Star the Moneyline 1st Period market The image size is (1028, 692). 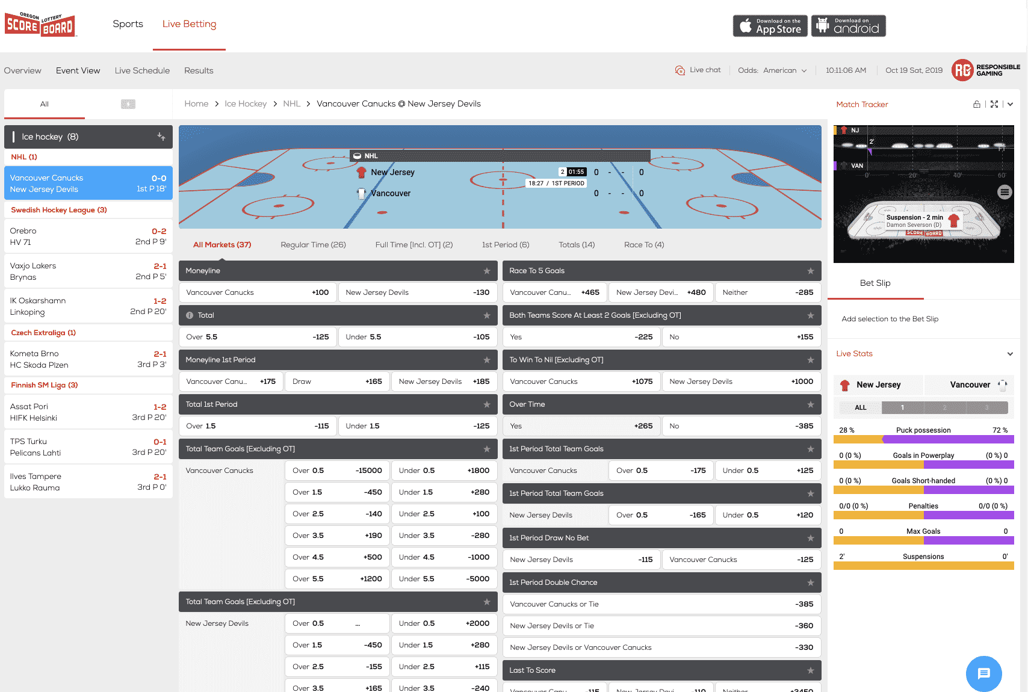tap(487, 360)
